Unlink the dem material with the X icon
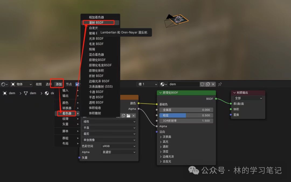The width and height of the screenshot is (291, 182). 213,84
